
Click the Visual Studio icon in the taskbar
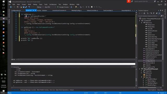[3, 19]
